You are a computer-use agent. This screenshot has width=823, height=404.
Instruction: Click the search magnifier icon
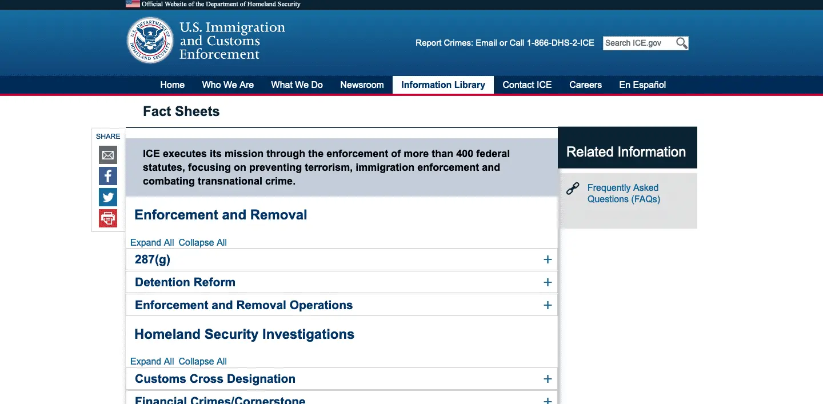tap(681, 43)
